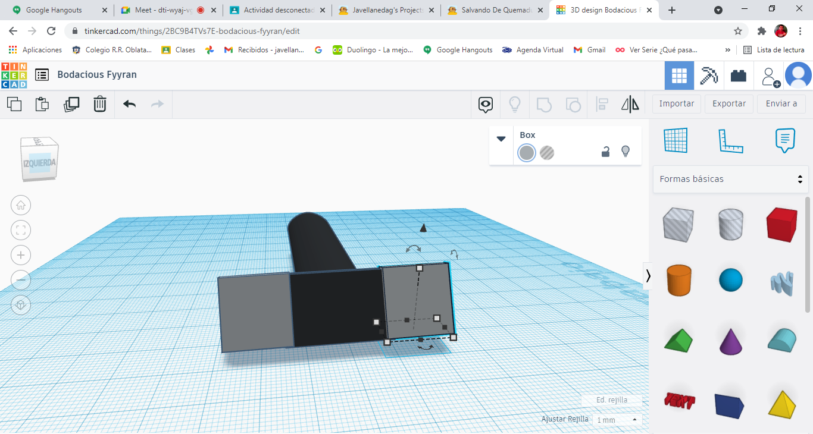Screen dimensions: 813x434
Task: Zoom in with the plus button
Action: point(21,255)
